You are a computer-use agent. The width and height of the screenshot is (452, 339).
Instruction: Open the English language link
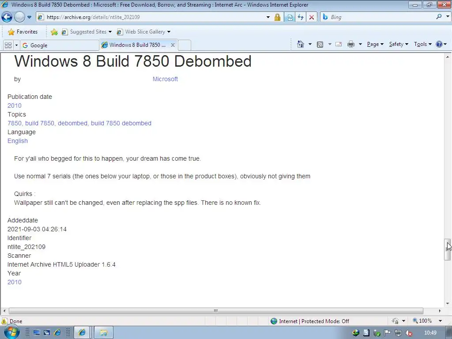[18, 141]
